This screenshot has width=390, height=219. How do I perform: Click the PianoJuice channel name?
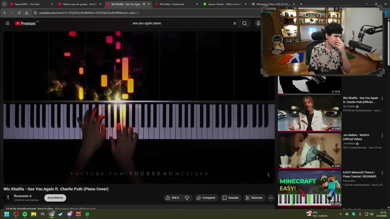[349, 181]
